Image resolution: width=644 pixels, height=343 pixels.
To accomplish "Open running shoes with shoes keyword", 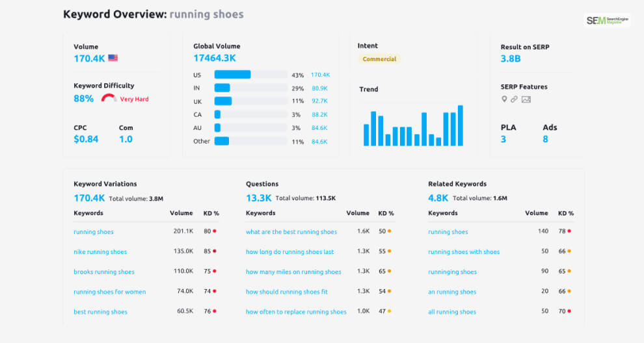I will click(x=464, y=252).
